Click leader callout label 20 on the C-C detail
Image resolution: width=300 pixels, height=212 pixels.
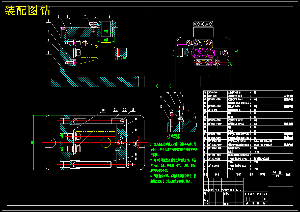[x=161, y=97]
